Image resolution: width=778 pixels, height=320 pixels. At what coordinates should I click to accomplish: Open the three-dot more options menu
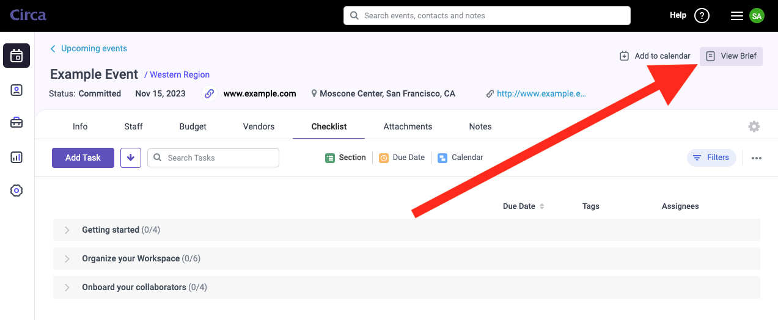click(x=757, y=158)
